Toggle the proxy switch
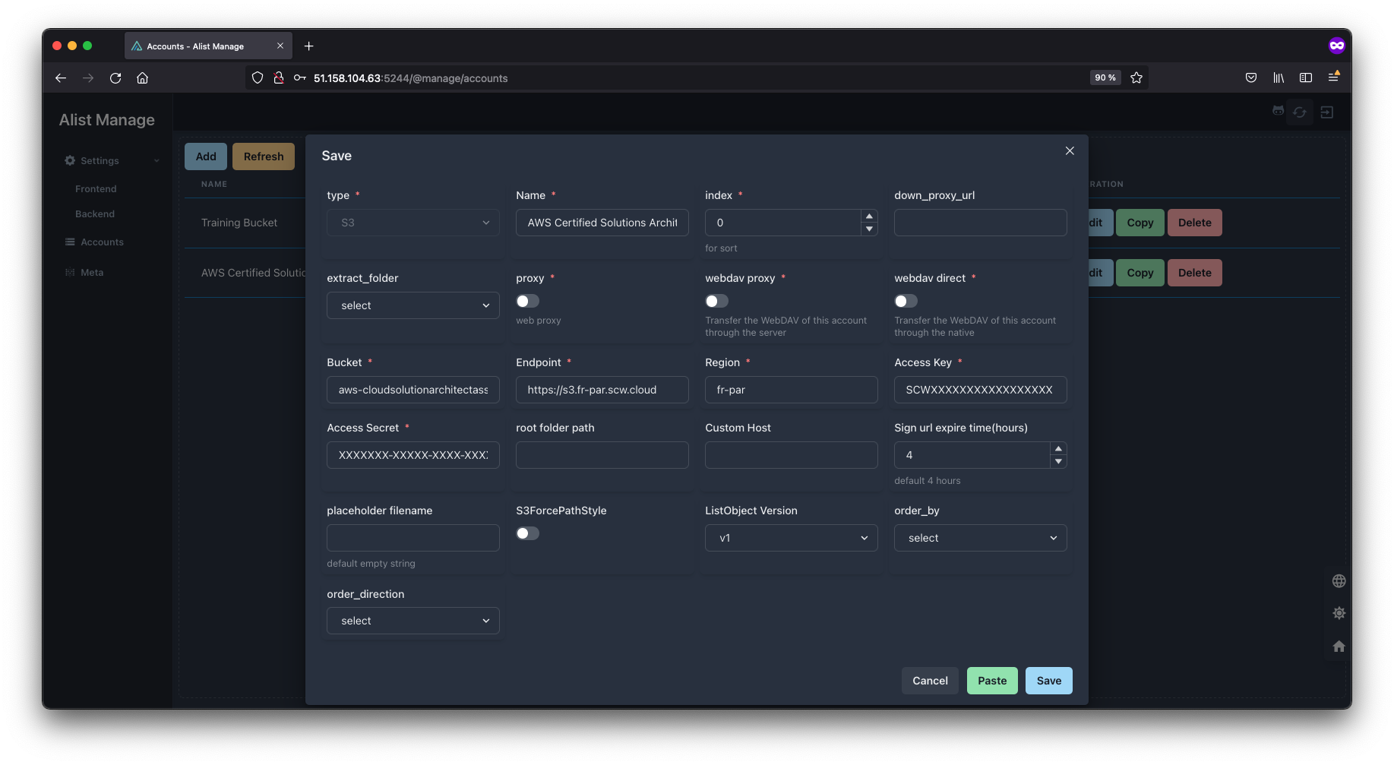Screen dimensions: 1394x765 coord(527,301)
